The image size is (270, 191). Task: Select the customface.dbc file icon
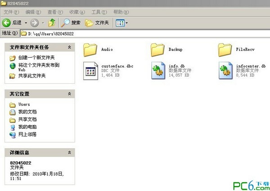click(90, 71)
